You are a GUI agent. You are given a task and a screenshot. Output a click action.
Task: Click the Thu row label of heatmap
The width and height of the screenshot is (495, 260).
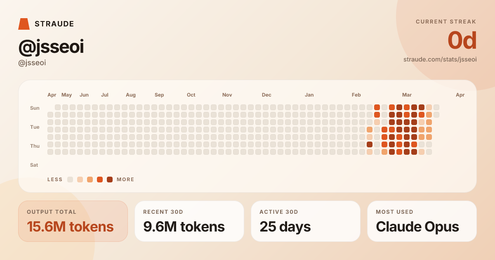tap(35, 146)
